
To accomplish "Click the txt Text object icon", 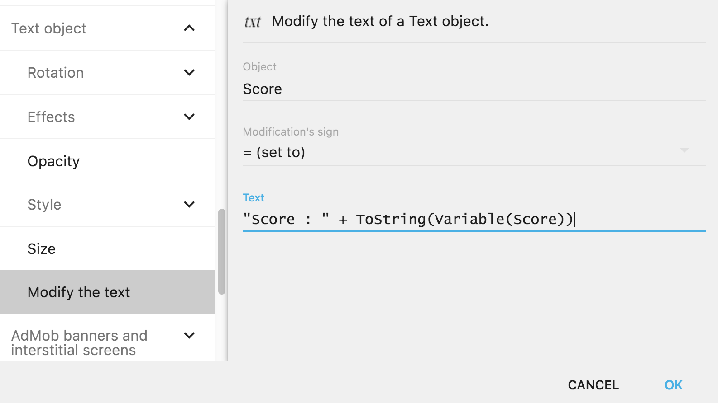I will point(253,22).
